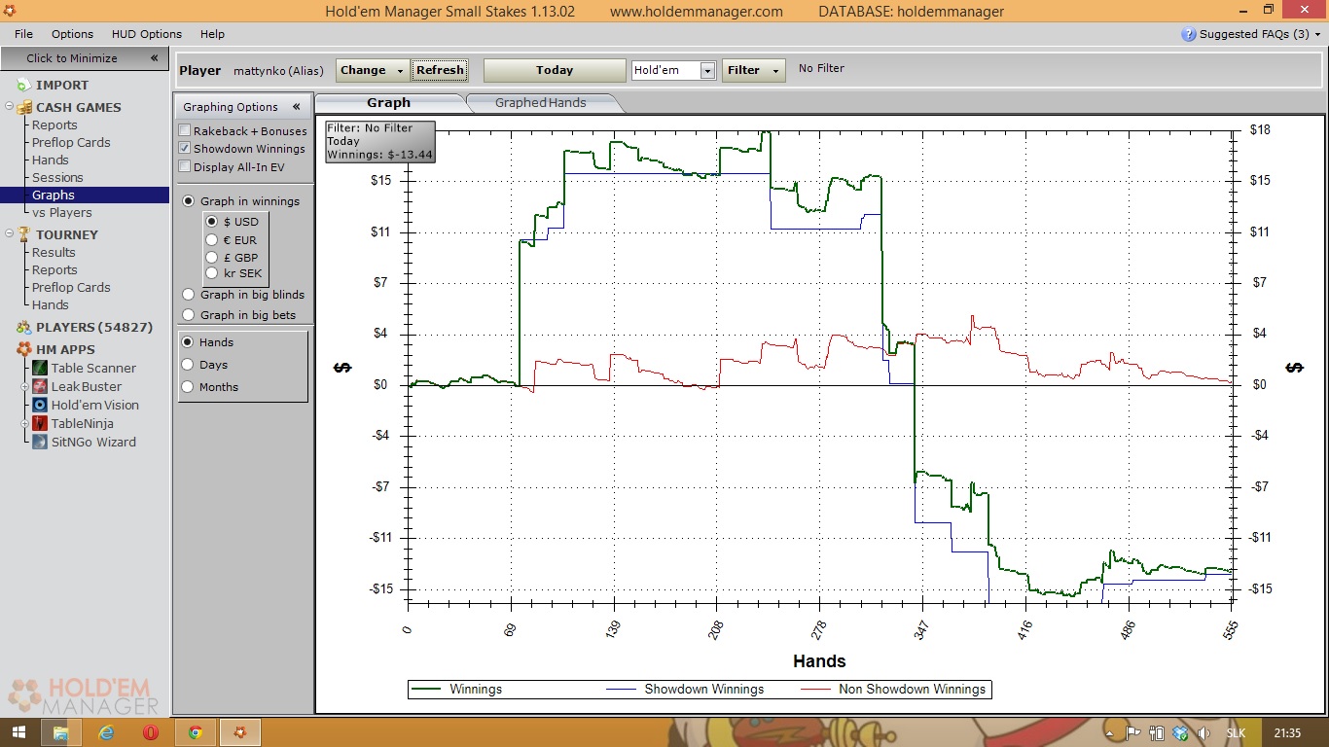Open Google Chrome from the taskbar
Viewport: 1329px width, 747px height.
pos(196,732)
